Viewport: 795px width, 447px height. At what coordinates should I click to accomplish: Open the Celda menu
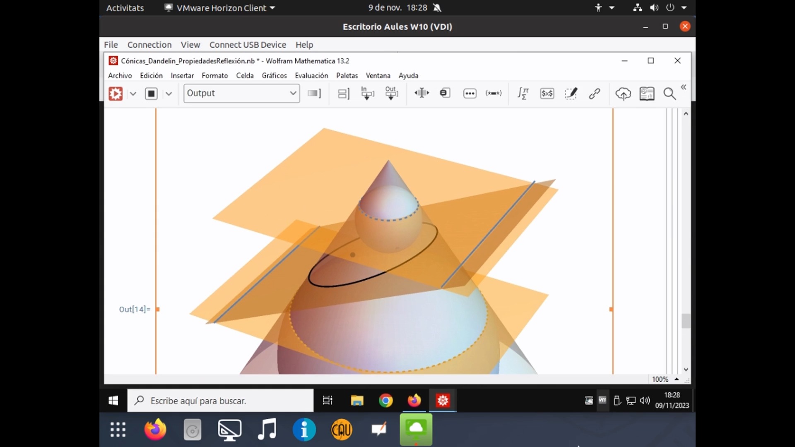click(245, 75)
